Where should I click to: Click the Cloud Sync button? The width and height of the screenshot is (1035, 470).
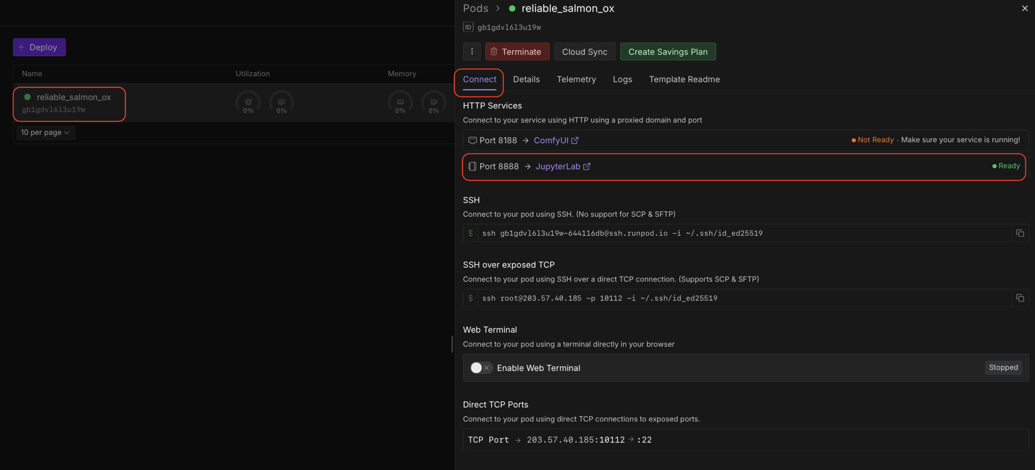[584, 51]
